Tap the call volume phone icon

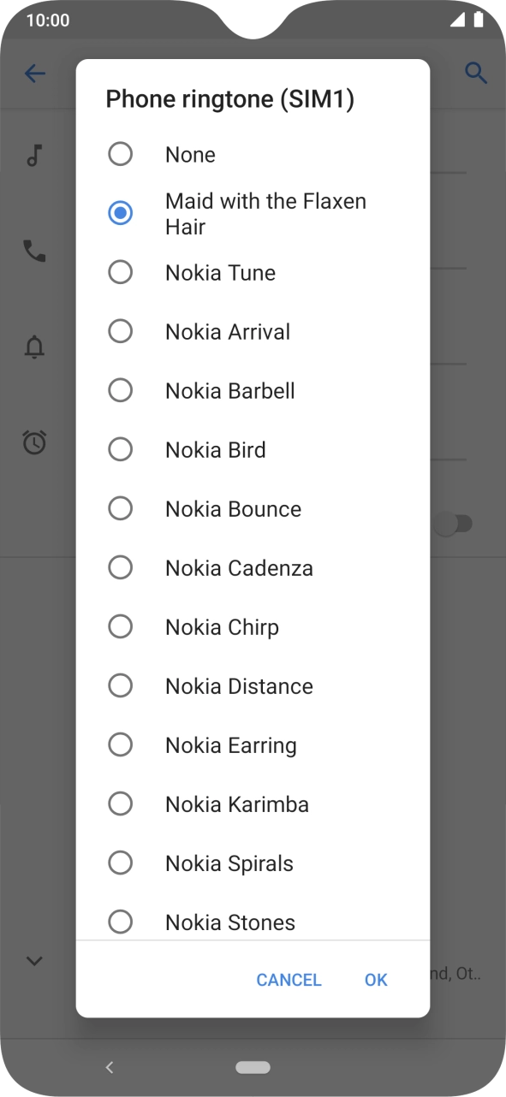34,251
